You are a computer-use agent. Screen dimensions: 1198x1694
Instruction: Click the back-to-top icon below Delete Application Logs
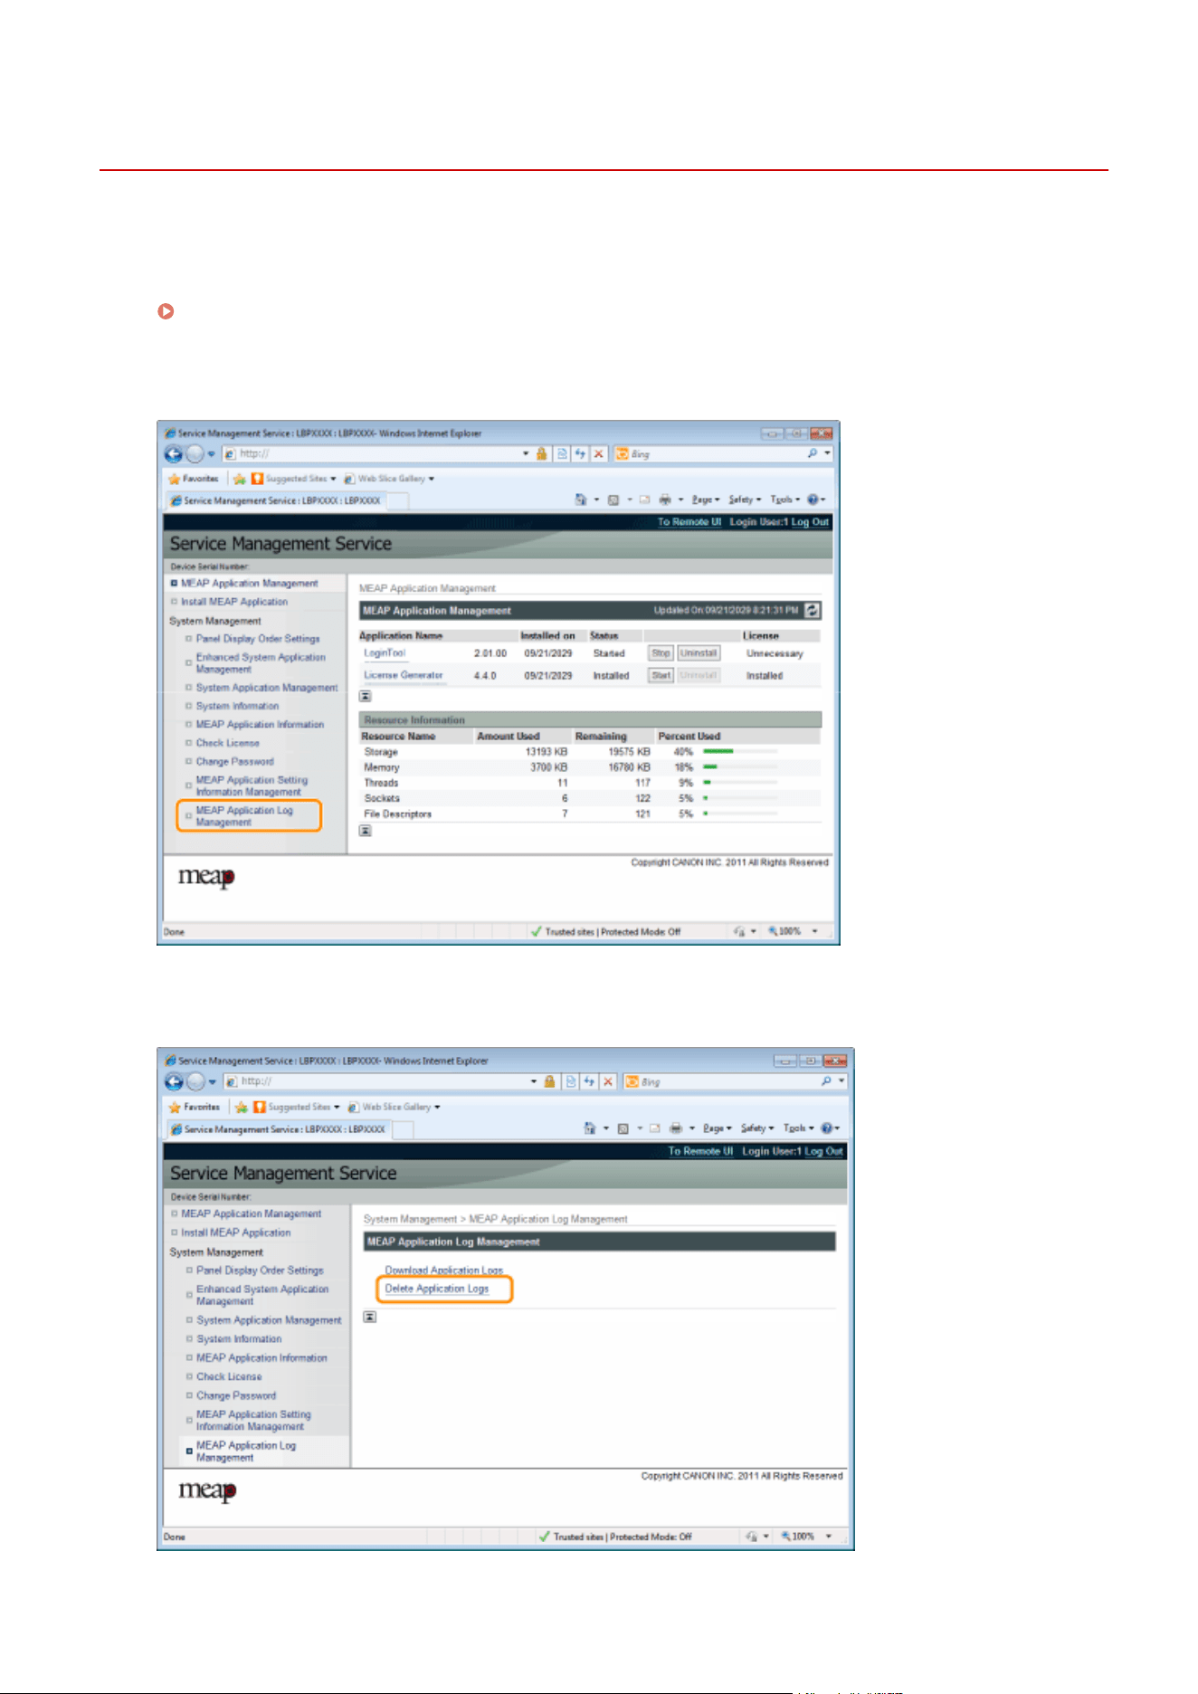click(369, 1317)
